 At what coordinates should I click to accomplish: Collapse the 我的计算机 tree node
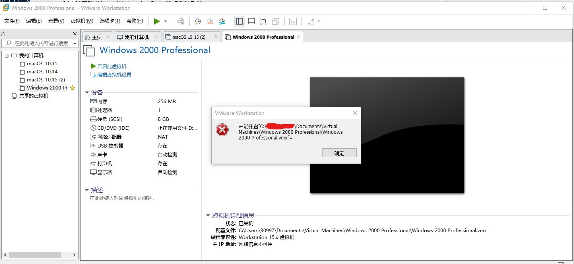7,56
